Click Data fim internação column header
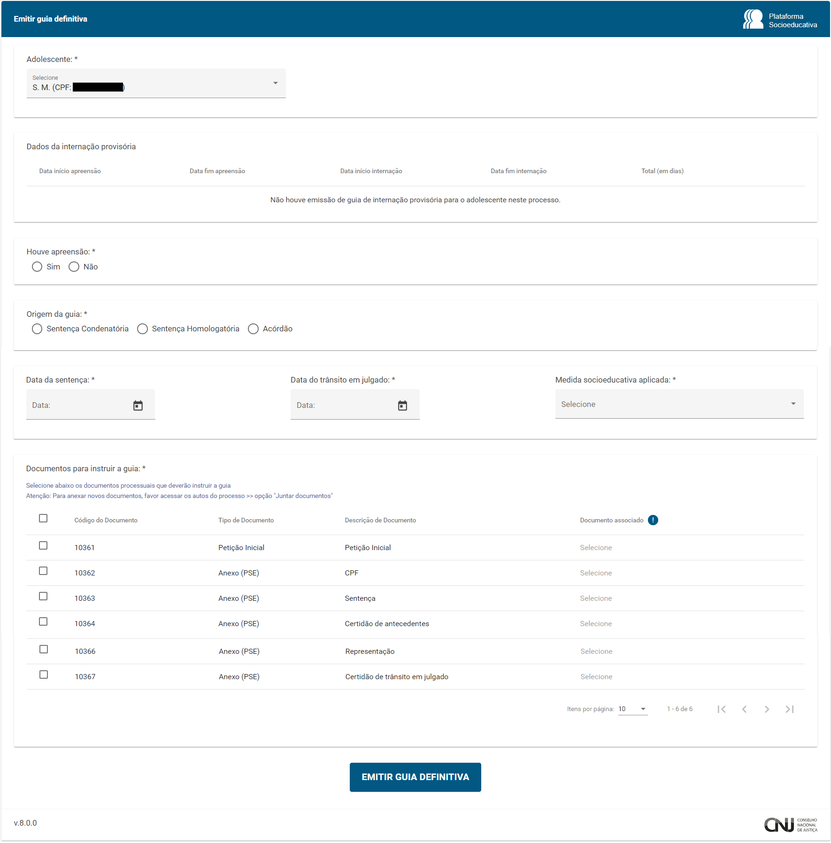This screenshot has height=843, width=831. tap(518, 171)
